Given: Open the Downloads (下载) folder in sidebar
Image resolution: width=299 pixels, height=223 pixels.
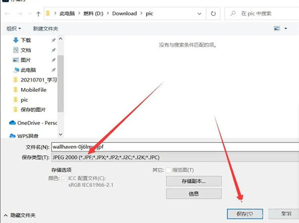Looking at the screenshot, I should pyautogui.click(x=26, y=40).
